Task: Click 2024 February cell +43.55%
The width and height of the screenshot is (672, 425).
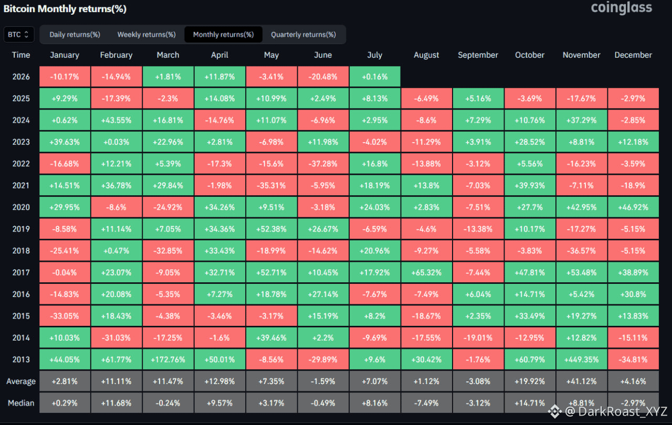Action: pos(116,120)
